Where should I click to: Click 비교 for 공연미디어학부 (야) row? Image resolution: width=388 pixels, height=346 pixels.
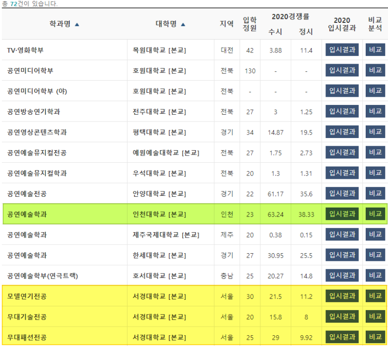[375, 91]
